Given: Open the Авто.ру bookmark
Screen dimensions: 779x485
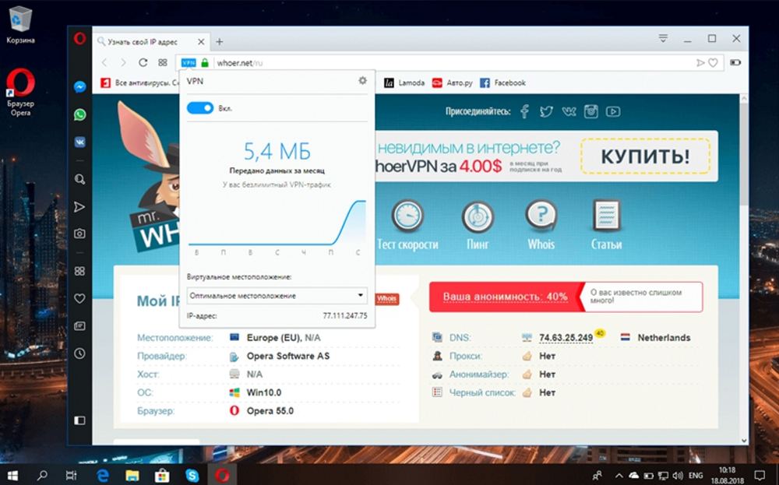Looking at the screenshot, I should pyautogui.click(x=452, y=83).
